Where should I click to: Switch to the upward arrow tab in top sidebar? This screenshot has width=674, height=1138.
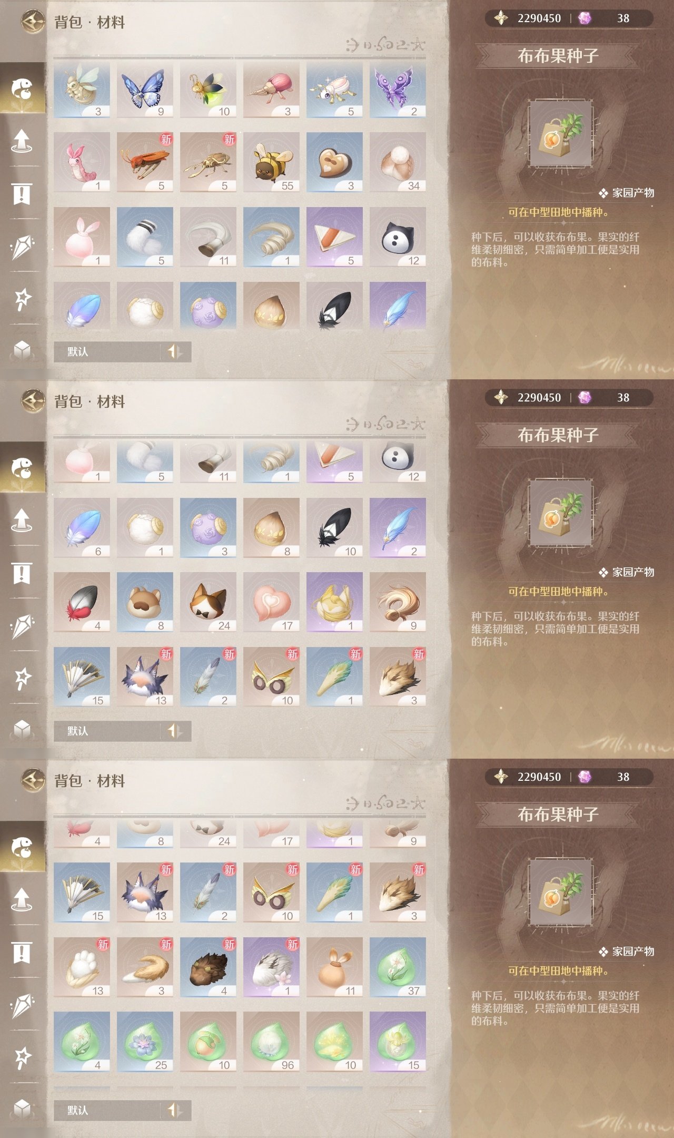22,141
